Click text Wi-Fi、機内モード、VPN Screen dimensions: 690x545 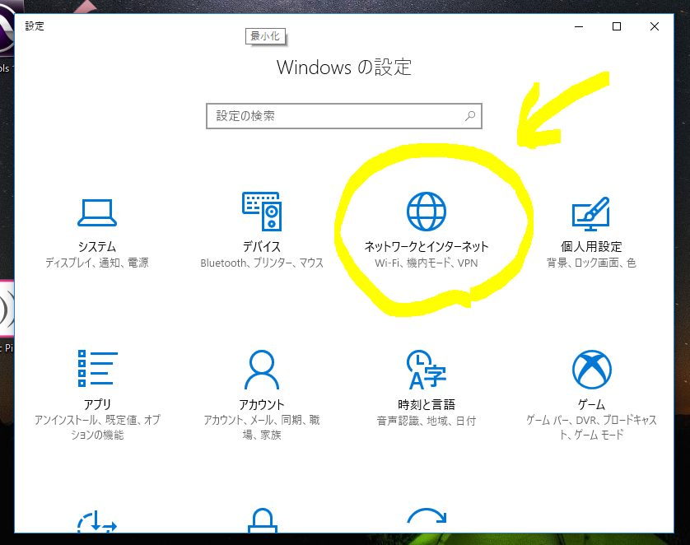coord(426,263)
